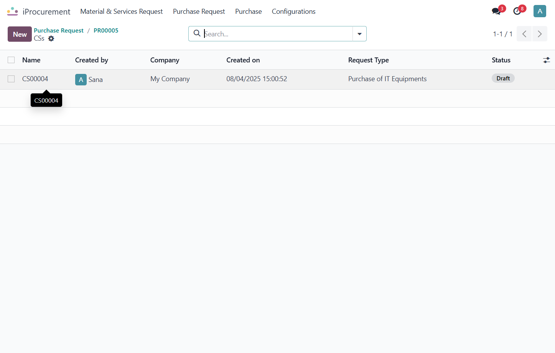
Task: Open the conversations chat icon
Action: coord(496,11)
